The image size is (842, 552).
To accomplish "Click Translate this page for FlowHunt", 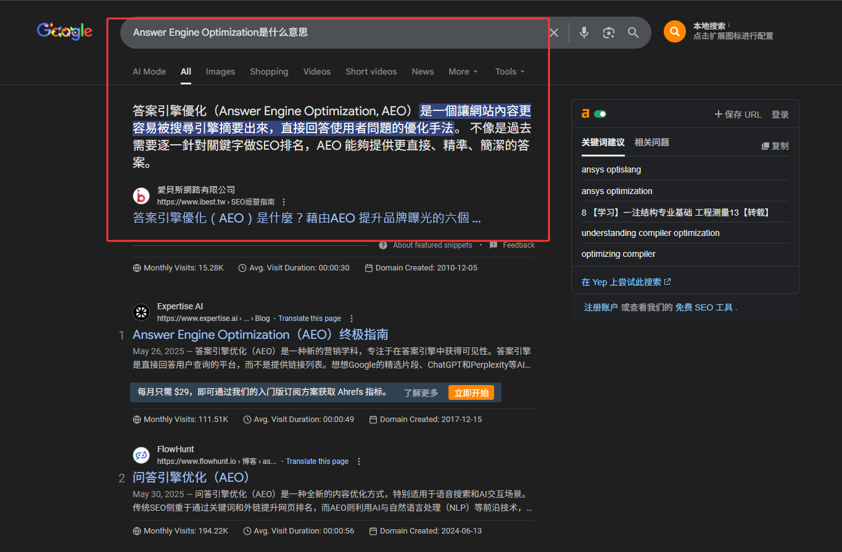I will (x=317, y=461).
